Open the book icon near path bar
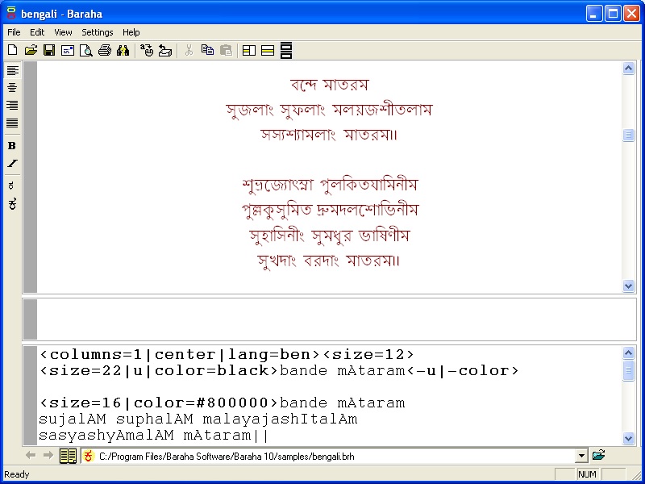The image size is (645, 484). coord(68,456)
